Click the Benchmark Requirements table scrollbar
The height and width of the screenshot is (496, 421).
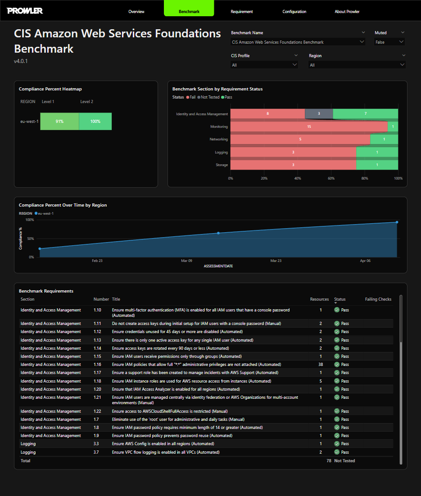coord(401,319)
